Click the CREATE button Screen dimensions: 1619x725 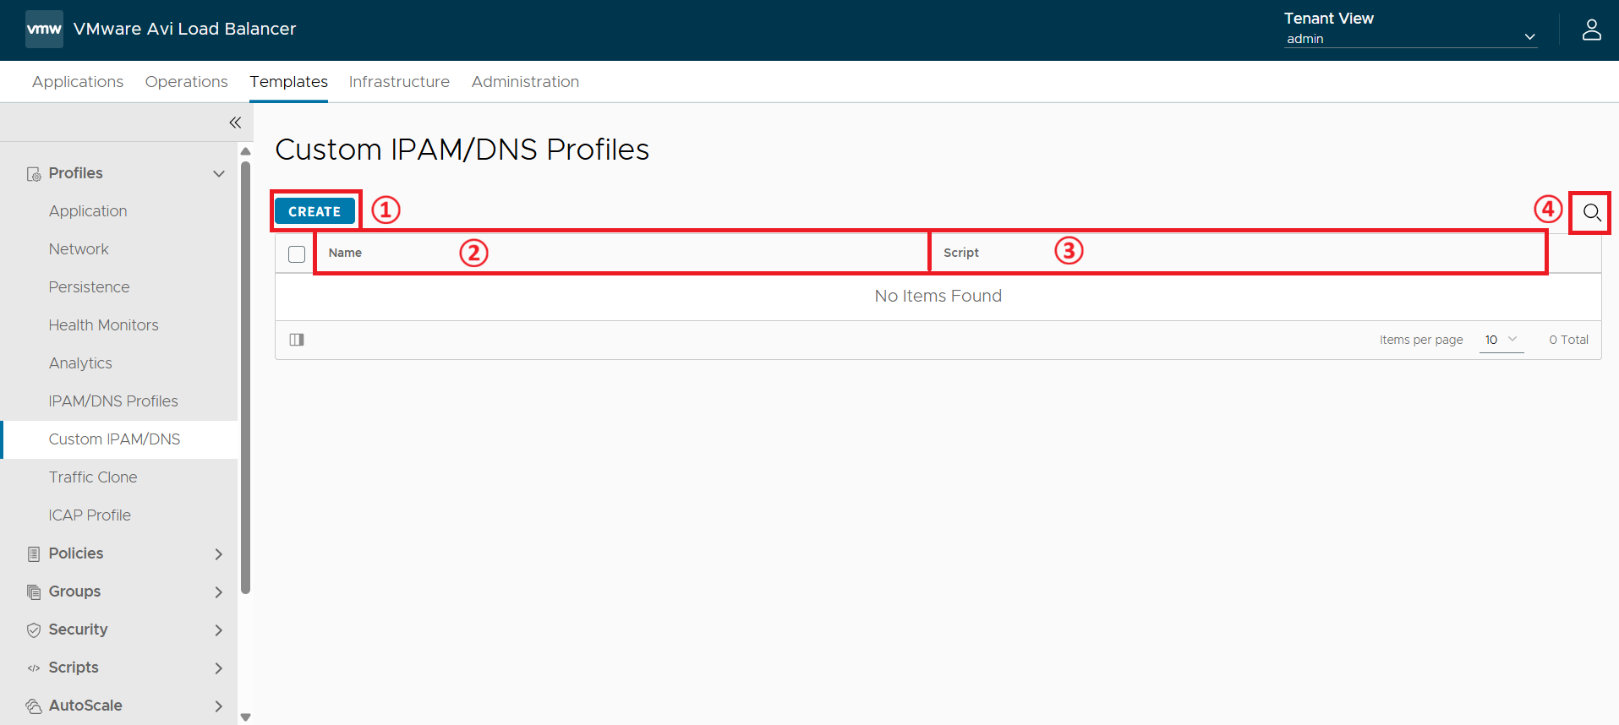pyautogui.click(x=315, y=211)
